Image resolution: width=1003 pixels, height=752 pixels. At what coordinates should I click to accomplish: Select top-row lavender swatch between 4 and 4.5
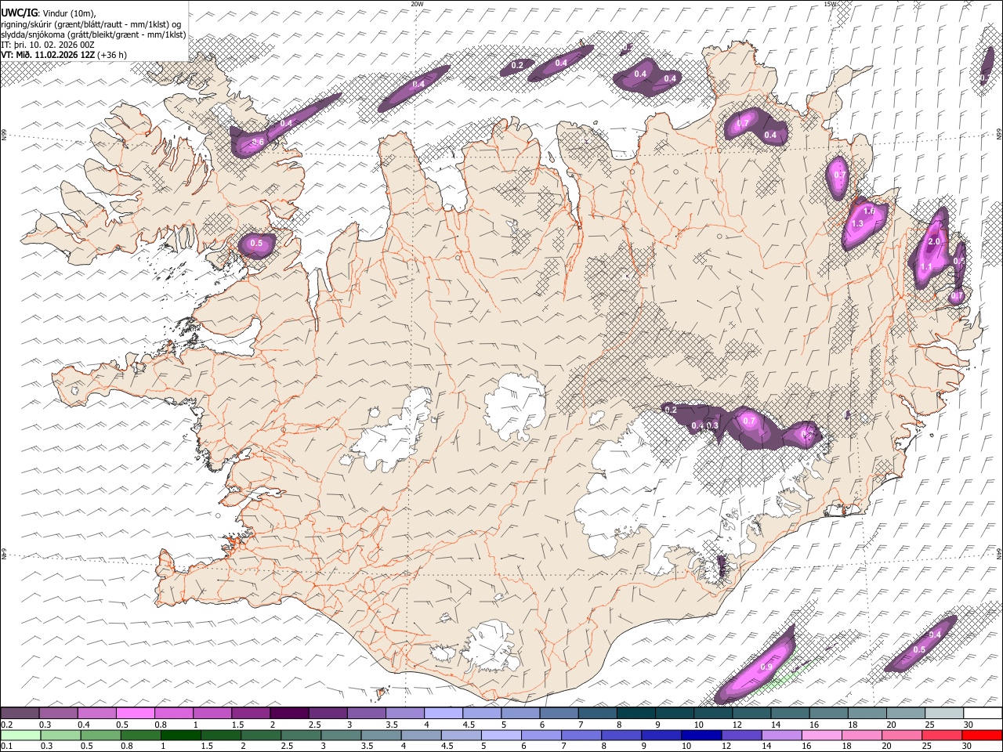(442, 713)
